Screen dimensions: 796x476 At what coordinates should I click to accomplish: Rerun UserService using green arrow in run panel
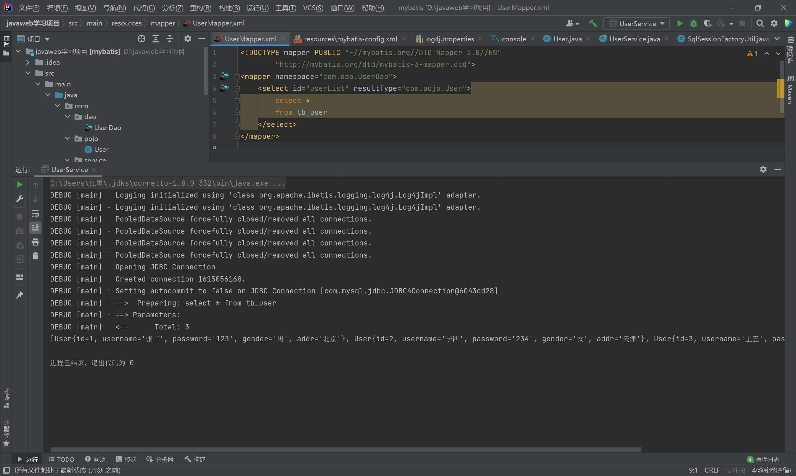tap(20, 184)
